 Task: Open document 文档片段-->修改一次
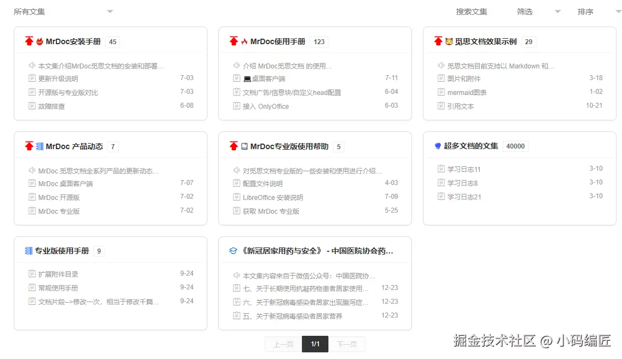pos(98,302)
